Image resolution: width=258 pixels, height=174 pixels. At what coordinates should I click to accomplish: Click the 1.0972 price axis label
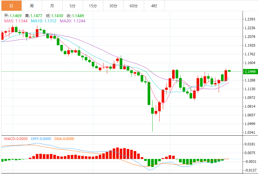pos(250,98)
